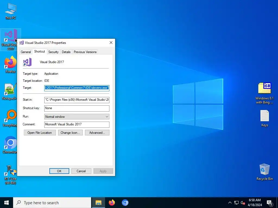Switch to the Details tab
Image resolution: width=278 pixels, height=208 pixels.
(66, 52)
